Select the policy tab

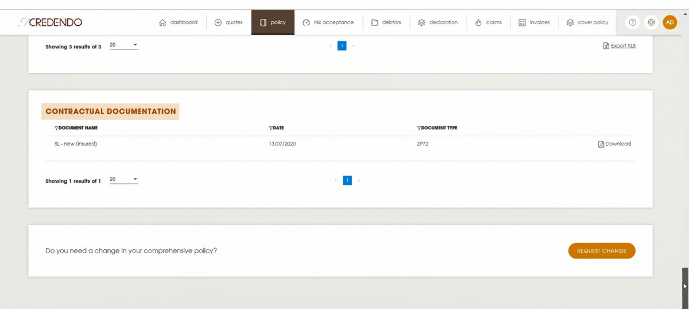pyautogui.click(x=273, y=22)
